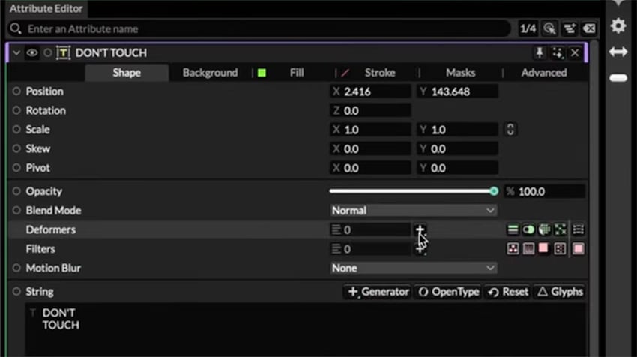Click the Generator button
The height and width of the screenshot is (357, 637).
click(378, 292)
